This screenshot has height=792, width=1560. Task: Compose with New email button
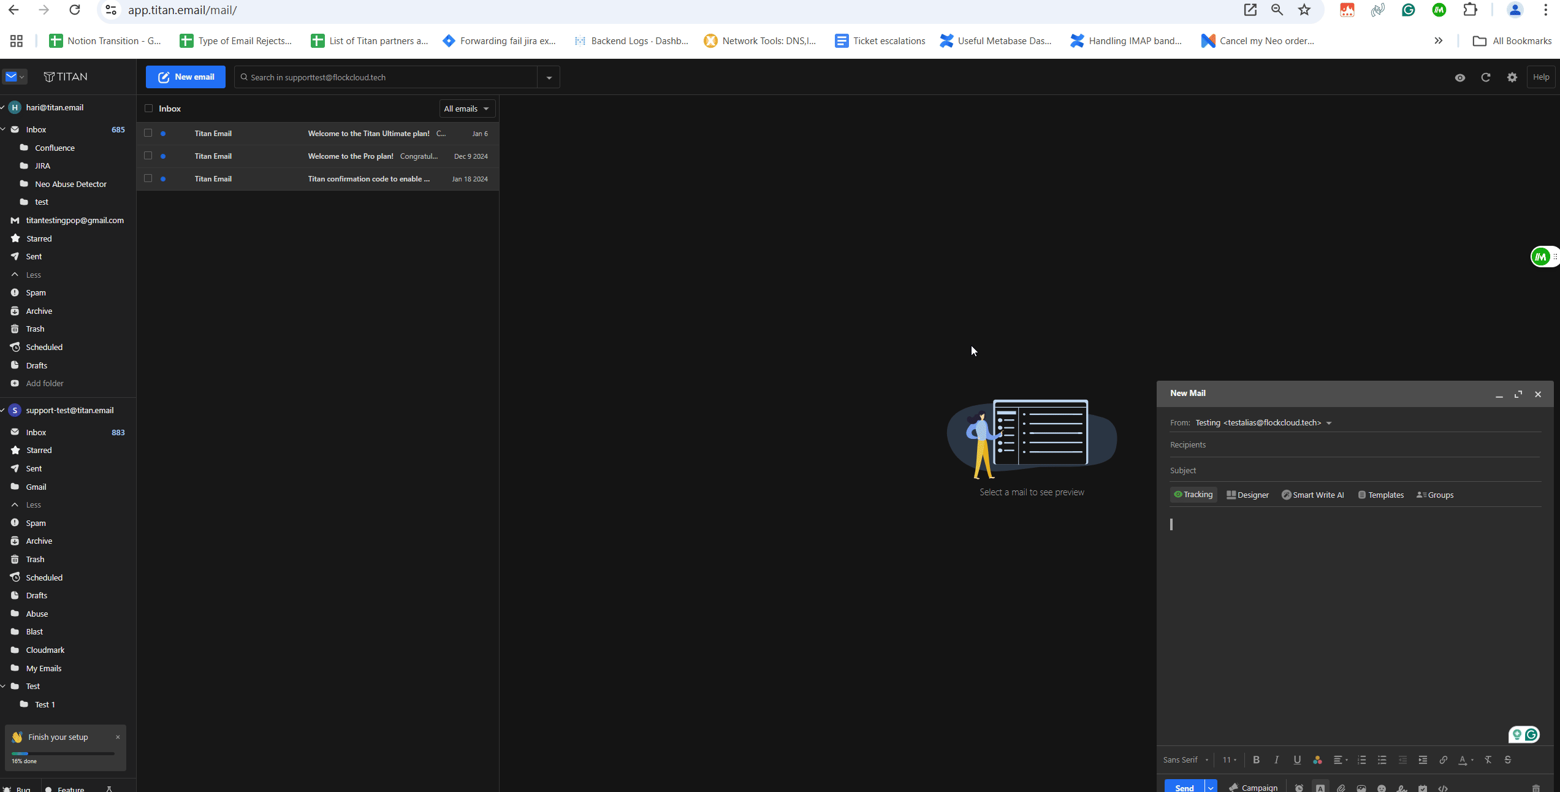pos(186,77)
